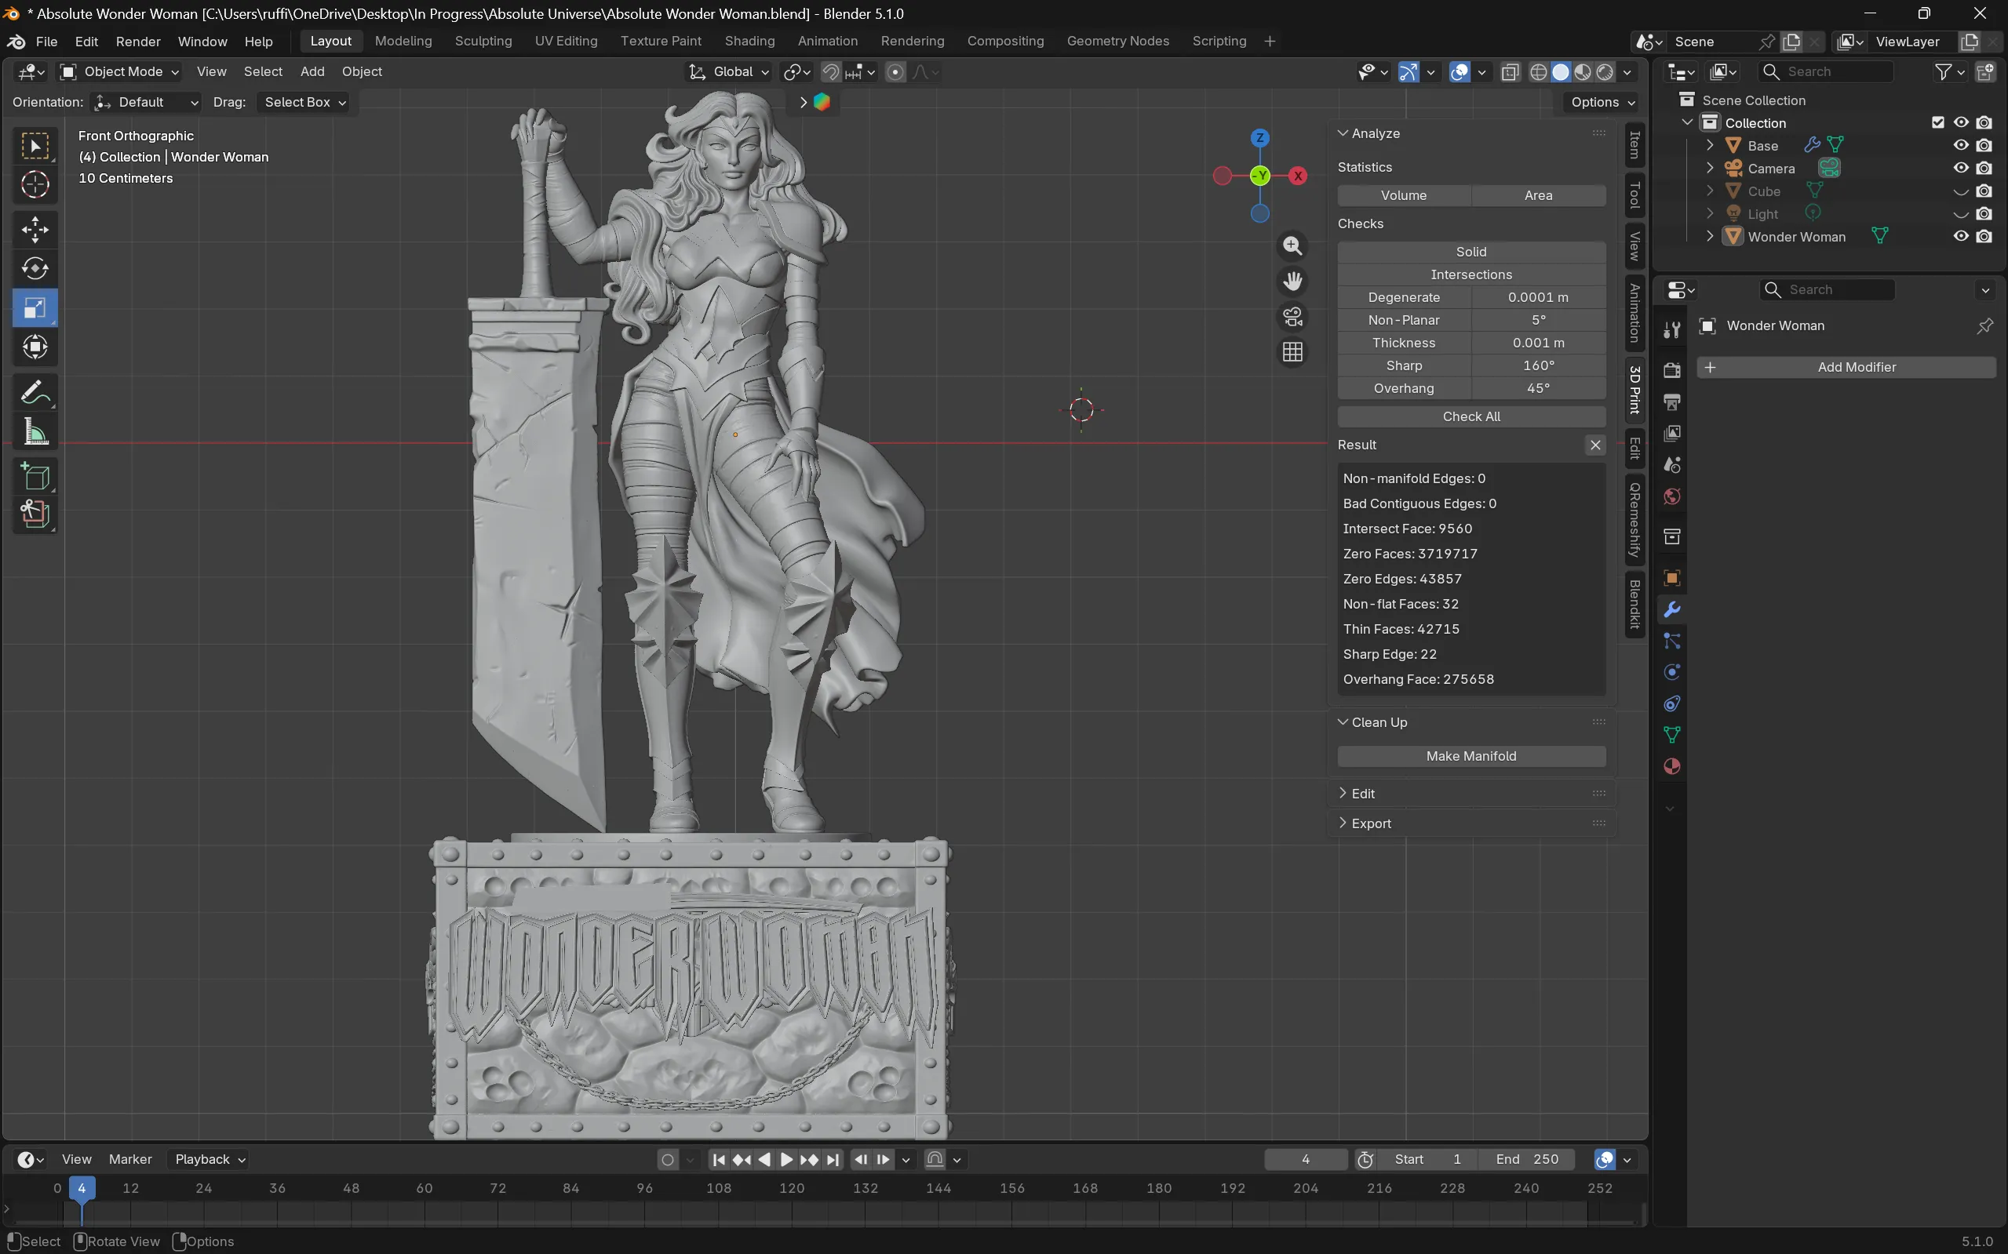Open the Object Mode dropdown
The height and width of the screenshot is (1254, 2008).
point(119,72)
